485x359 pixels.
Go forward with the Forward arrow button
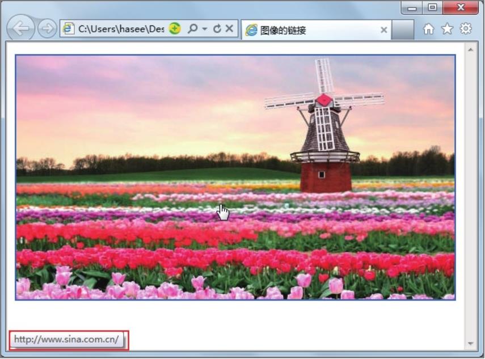pyautogui.click(x=47, y=29)
